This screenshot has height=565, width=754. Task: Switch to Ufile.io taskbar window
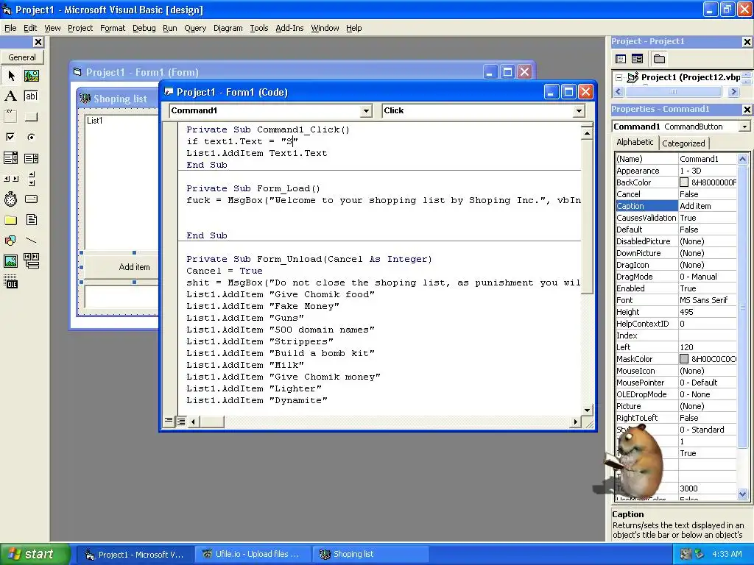[x=253, y=554]
